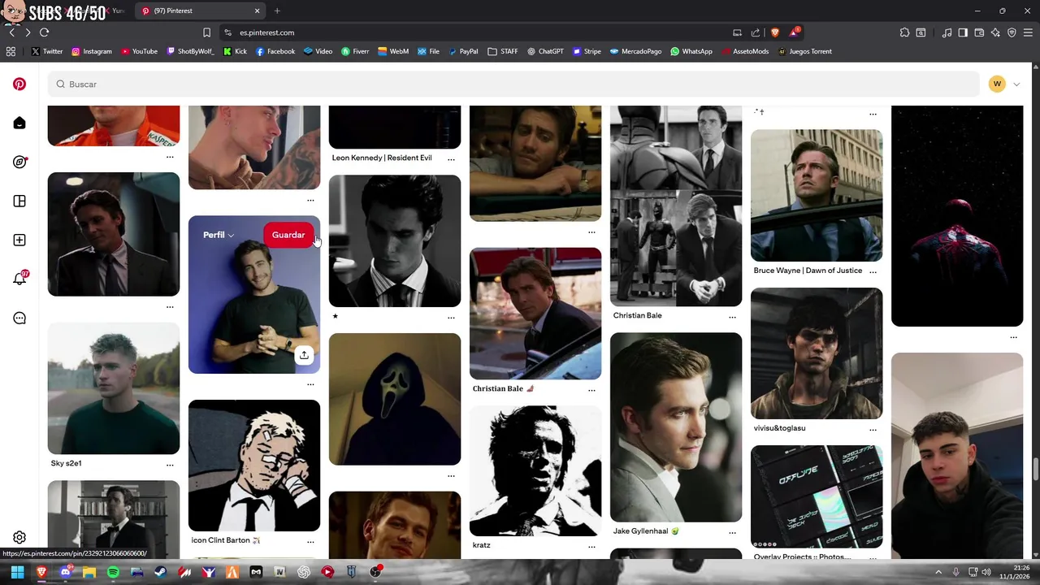This screenshot has height=585, width=1040.
Task: Open the Leon Kennedy | Resident Evil title
Action: [x=382, y=158]
